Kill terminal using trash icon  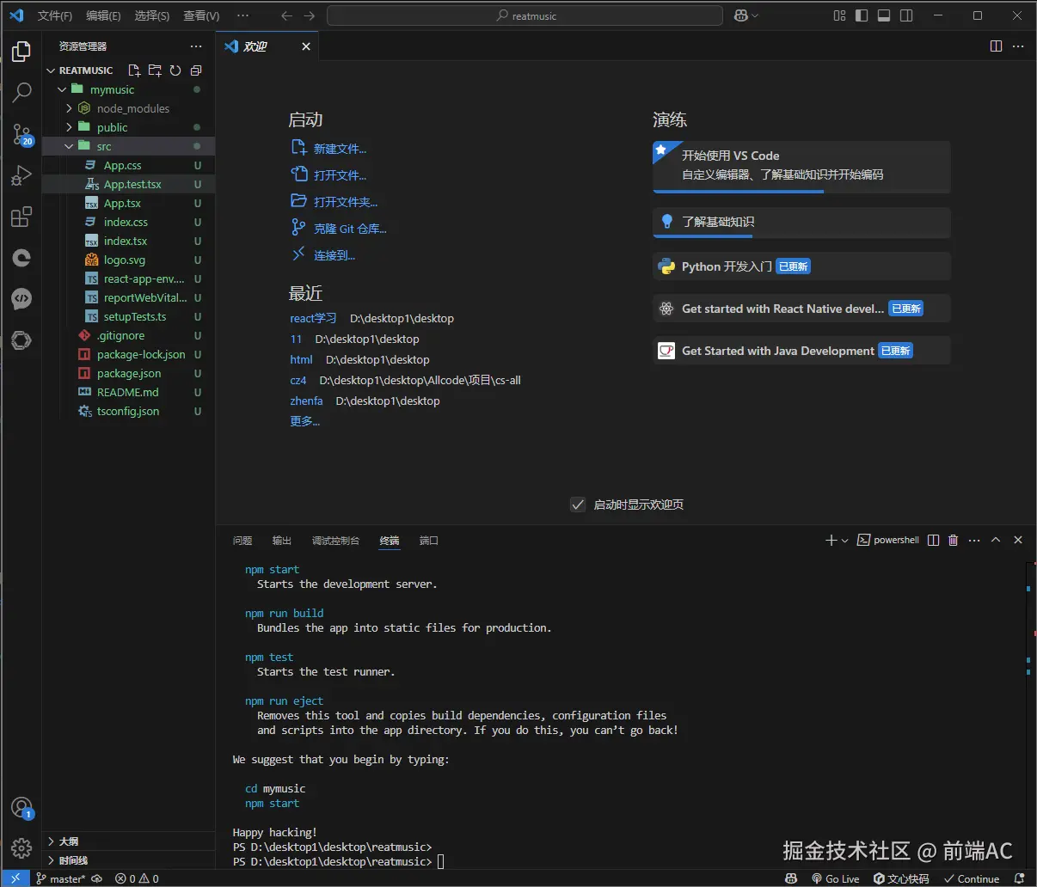(x=953, y=541)
